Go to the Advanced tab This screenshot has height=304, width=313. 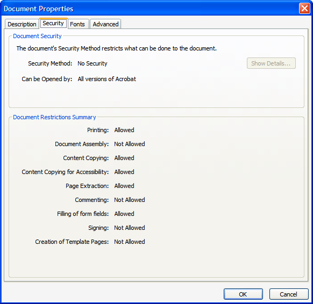click(105, 24)
